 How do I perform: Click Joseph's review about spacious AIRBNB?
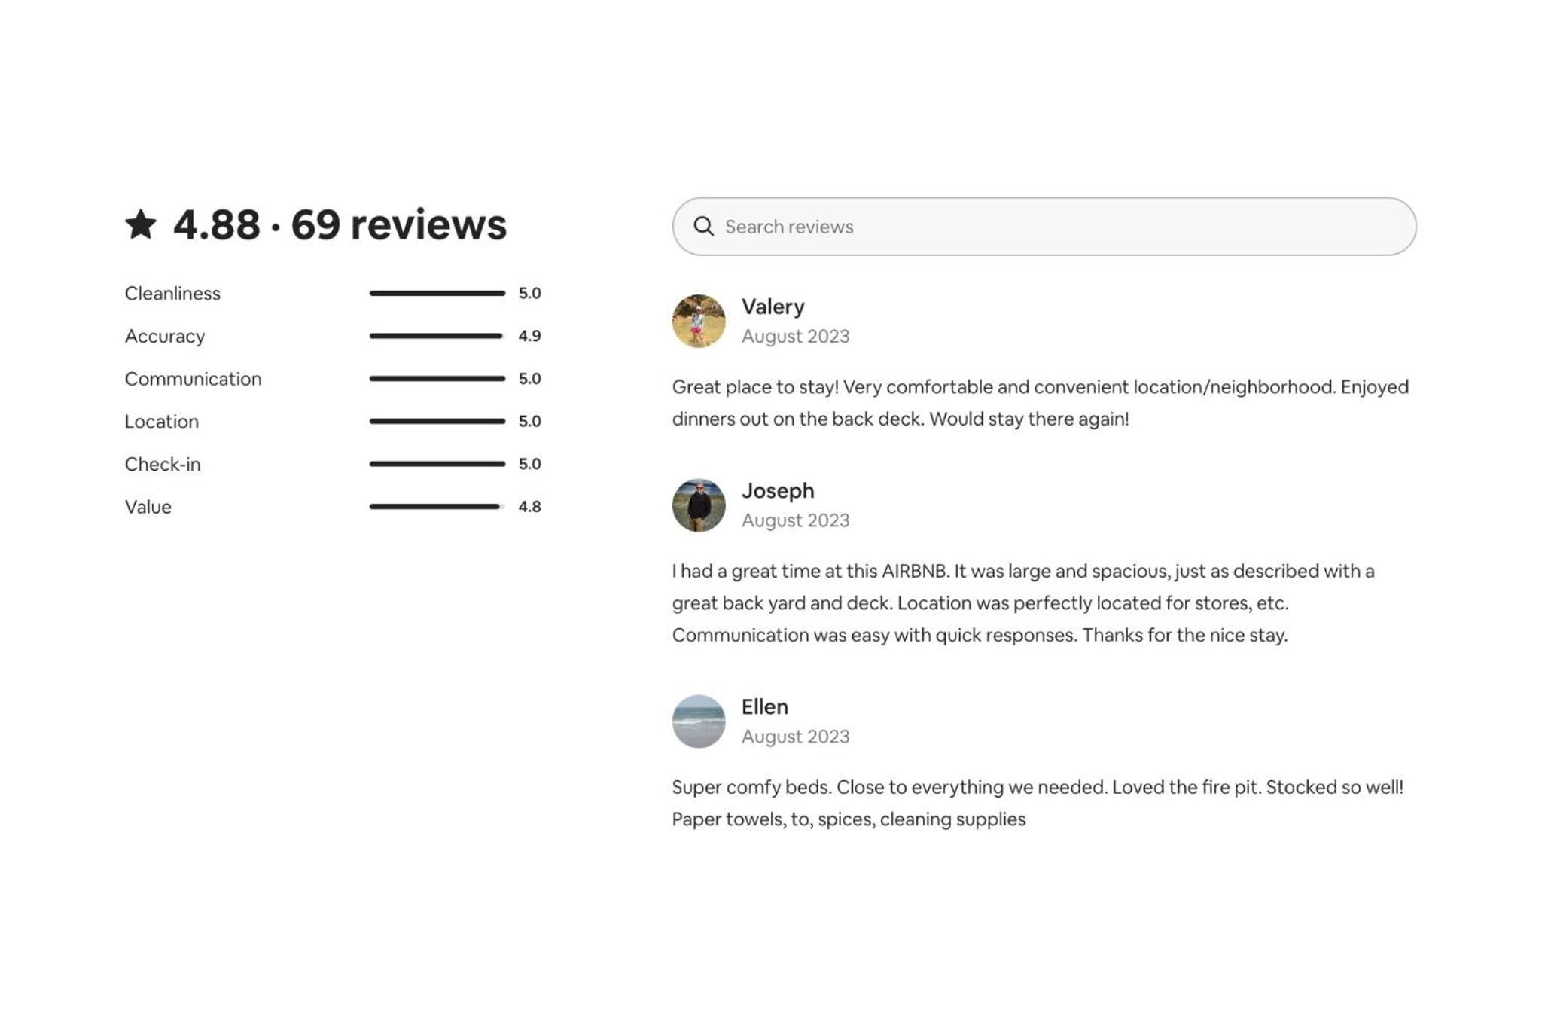point(1023,603)
